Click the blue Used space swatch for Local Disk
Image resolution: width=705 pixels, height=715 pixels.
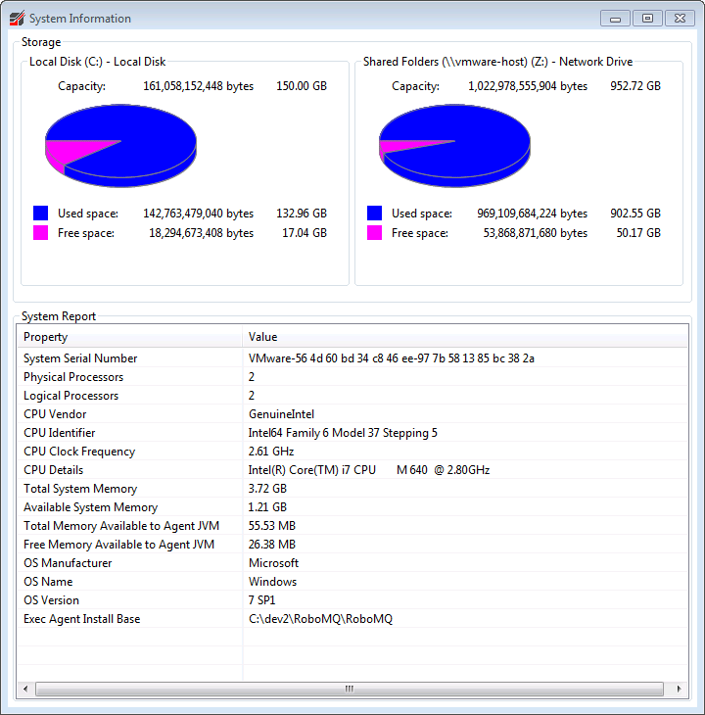coord(41,214)
